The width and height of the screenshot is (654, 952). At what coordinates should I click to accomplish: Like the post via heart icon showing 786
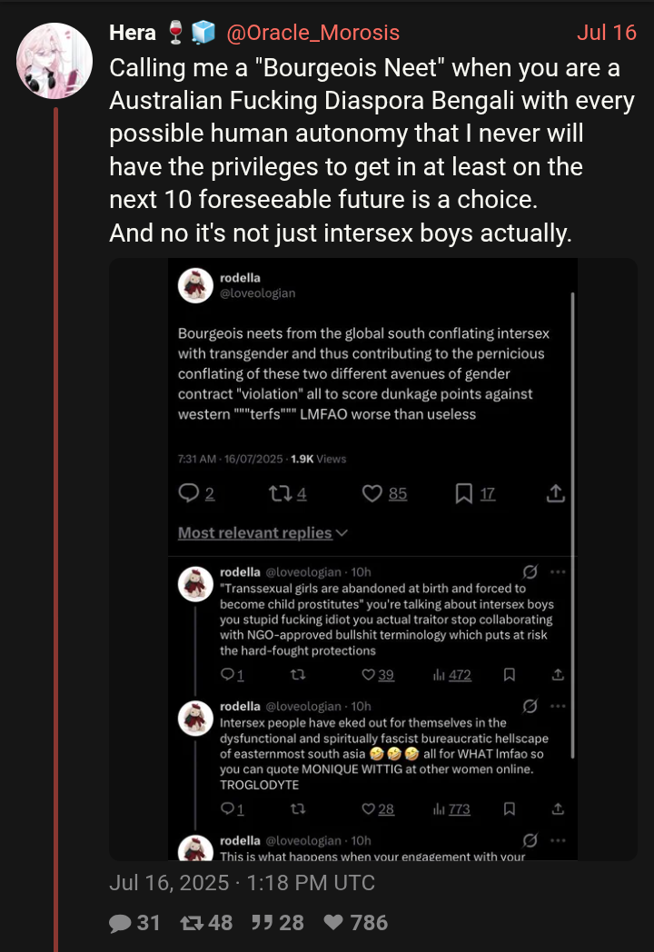(x=333, y=923)
